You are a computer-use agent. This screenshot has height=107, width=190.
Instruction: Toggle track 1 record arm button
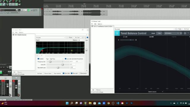pos(1,10)
